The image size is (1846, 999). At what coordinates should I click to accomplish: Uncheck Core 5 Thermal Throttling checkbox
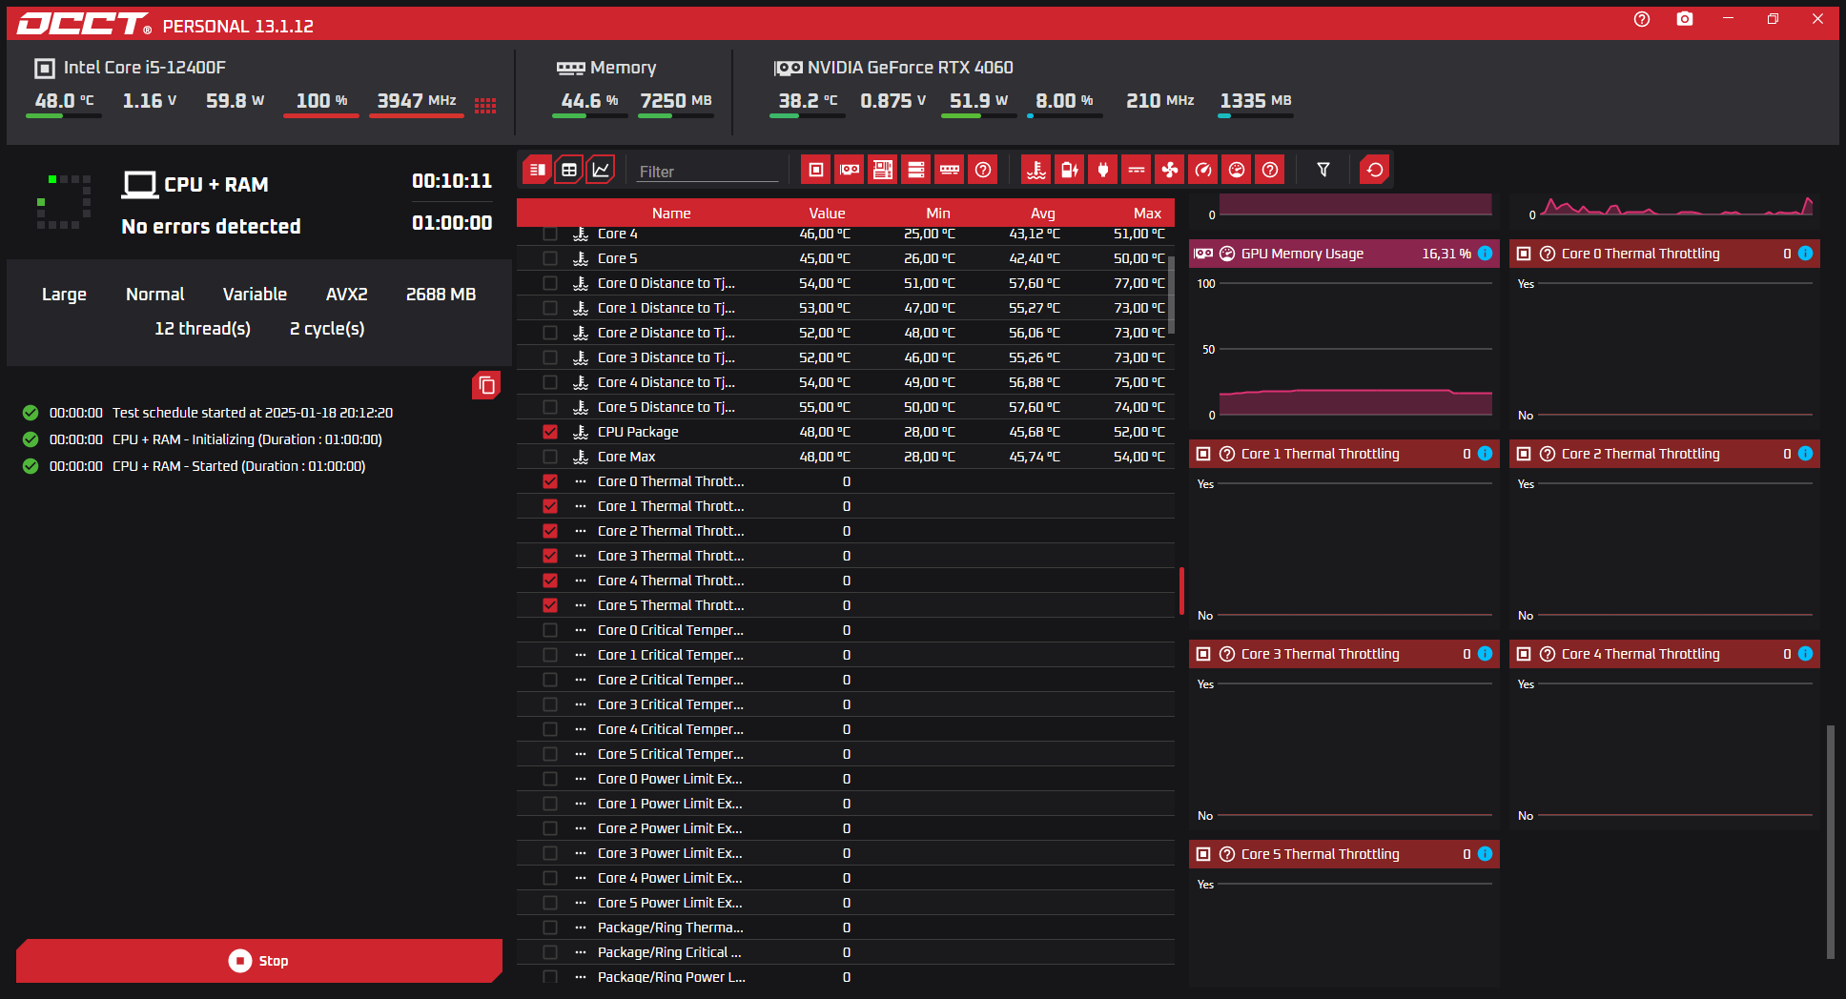coord(550,605)
